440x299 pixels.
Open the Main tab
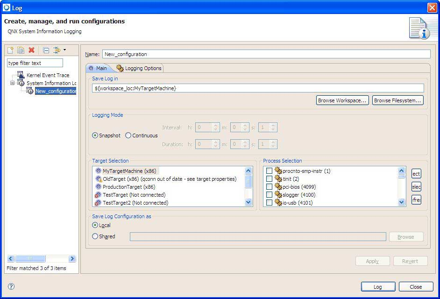point(98,68)
